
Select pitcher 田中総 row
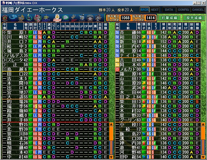point(158,157)
